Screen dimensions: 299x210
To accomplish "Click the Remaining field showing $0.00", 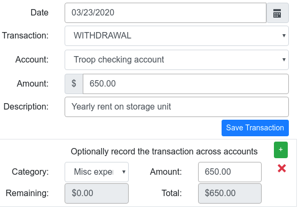I will click(x=97, y=193).
